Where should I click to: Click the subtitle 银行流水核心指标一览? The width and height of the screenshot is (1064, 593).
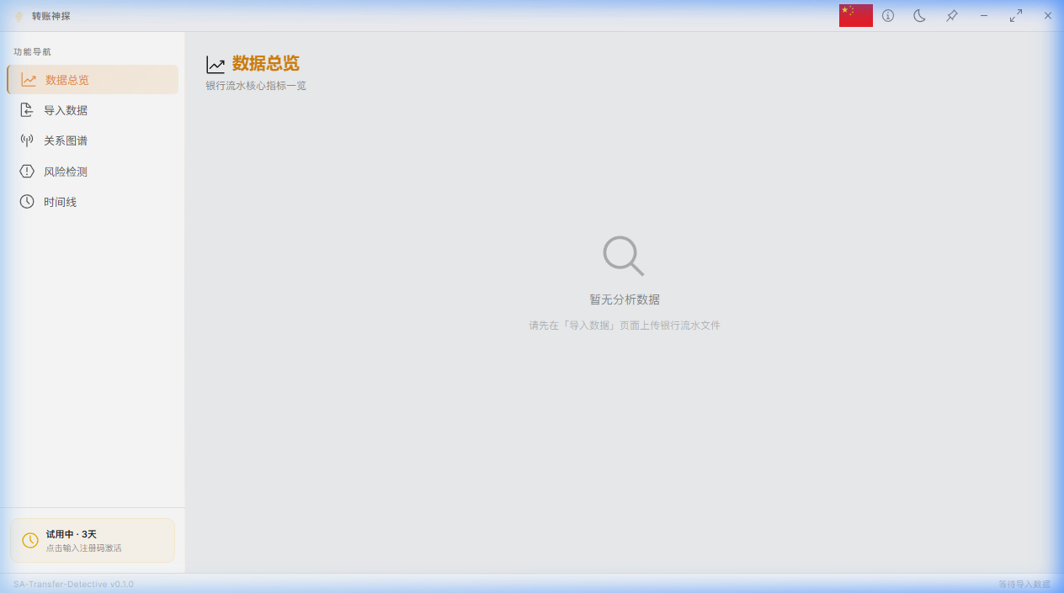point(256,86)
